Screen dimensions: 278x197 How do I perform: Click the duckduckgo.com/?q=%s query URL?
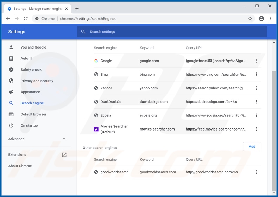(x=211, y=102)
